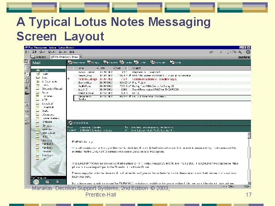Sort by the Who column arrow
The height and width of the screenshot is (206, 275).
[98, 68]
